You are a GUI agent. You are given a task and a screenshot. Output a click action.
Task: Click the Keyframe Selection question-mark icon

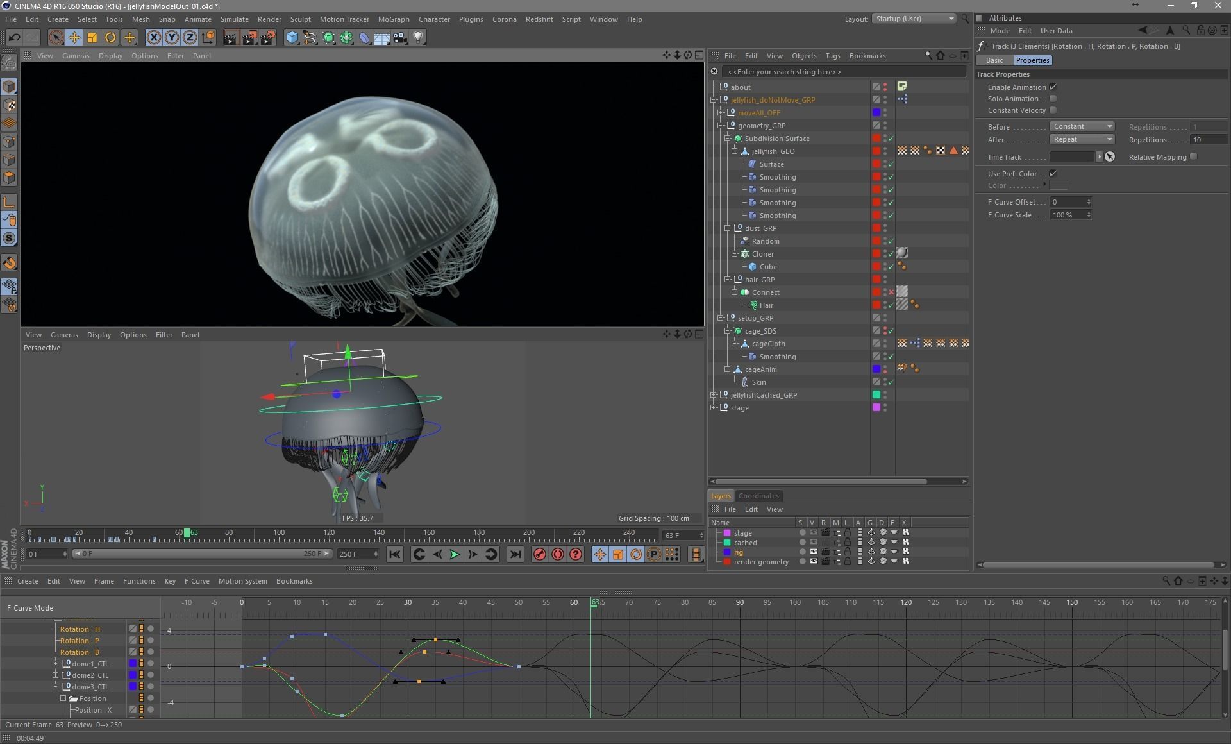(x=576, y=554)
